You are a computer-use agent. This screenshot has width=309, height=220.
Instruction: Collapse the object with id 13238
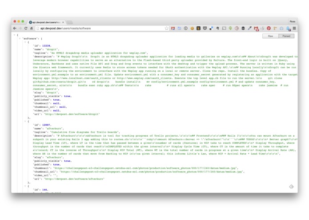click(x=25, y=42)
